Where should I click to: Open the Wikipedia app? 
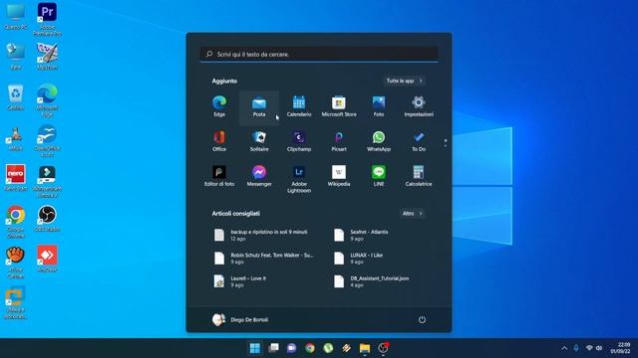tap(339, 176)
